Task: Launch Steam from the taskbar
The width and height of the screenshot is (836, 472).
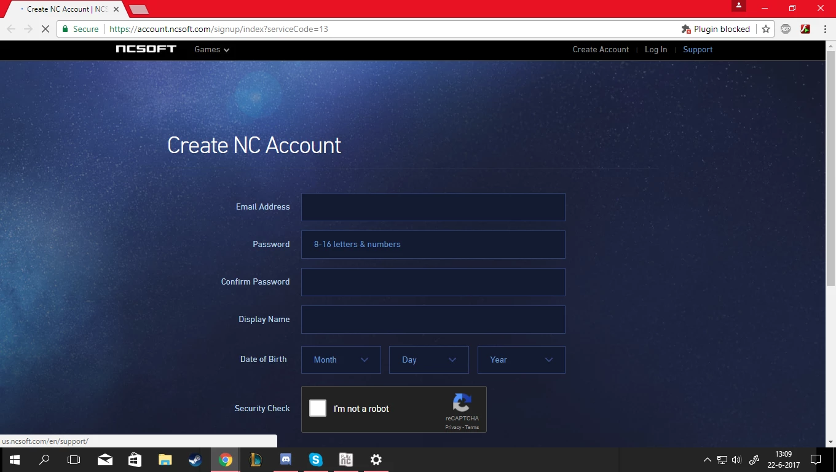Action: point(195,460)
